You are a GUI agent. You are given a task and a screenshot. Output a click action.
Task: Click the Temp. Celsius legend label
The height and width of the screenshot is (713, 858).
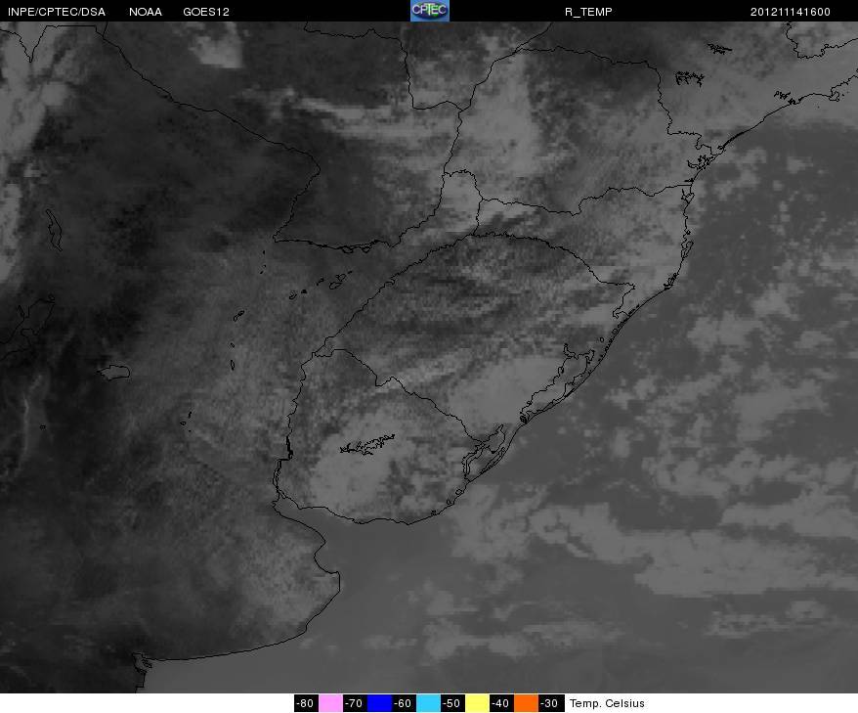tap(607, 703)
